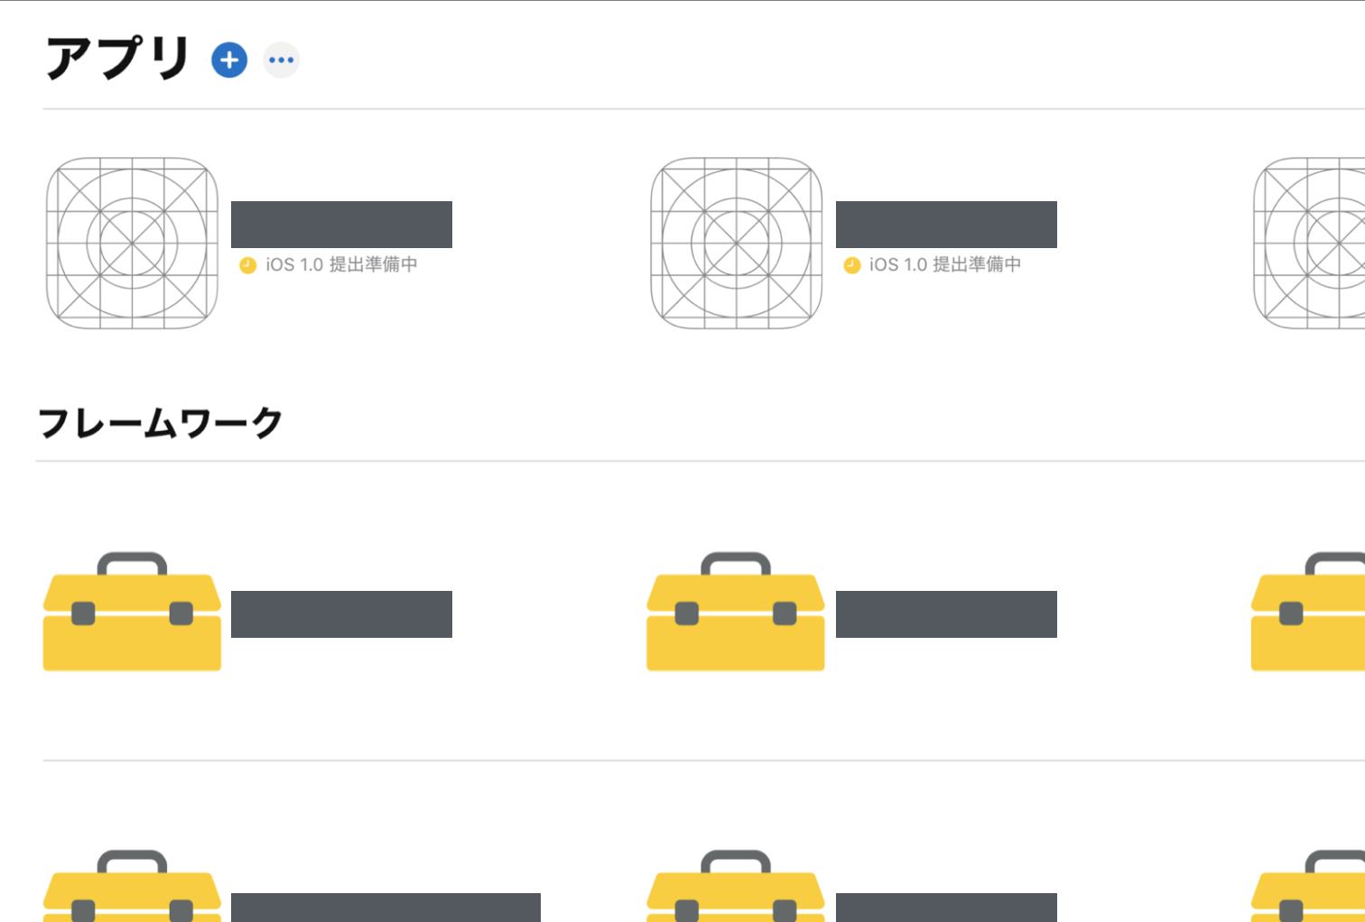This screenshot has height=922, width=1365.
Task: Open the third framework toolbox icon, top row
Action: (x=1307, y=612)
